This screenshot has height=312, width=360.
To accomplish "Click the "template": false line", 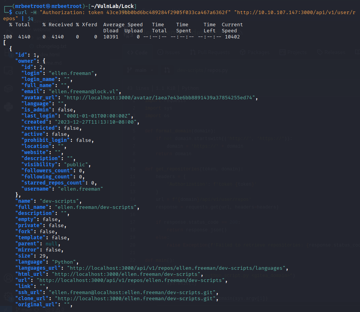I will pos(42,238).
